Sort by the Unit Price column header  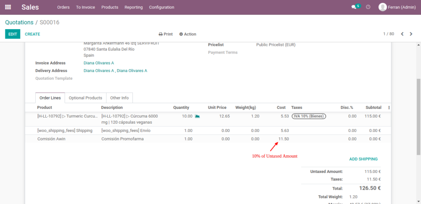pyautogui.click(x=217, y=107)
